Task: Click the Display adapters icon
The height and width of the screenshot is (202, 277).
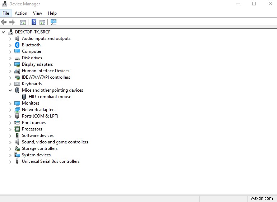Action: click(x=17, y=64)
